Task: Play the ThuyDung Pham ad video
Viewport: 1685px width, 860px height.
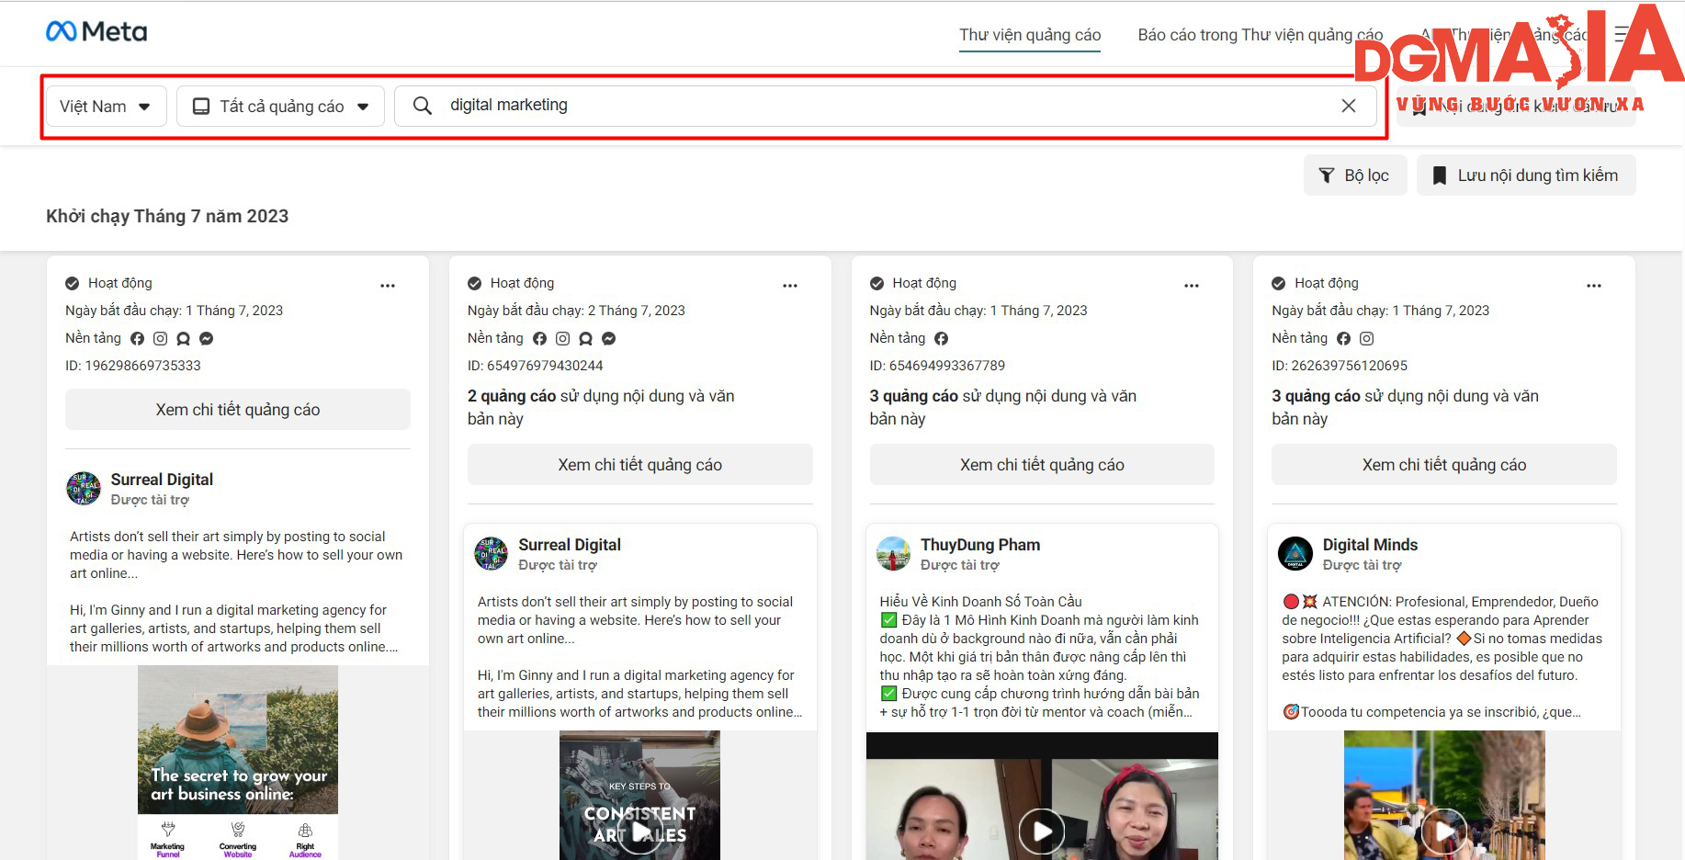Action: click(1042, 832)
